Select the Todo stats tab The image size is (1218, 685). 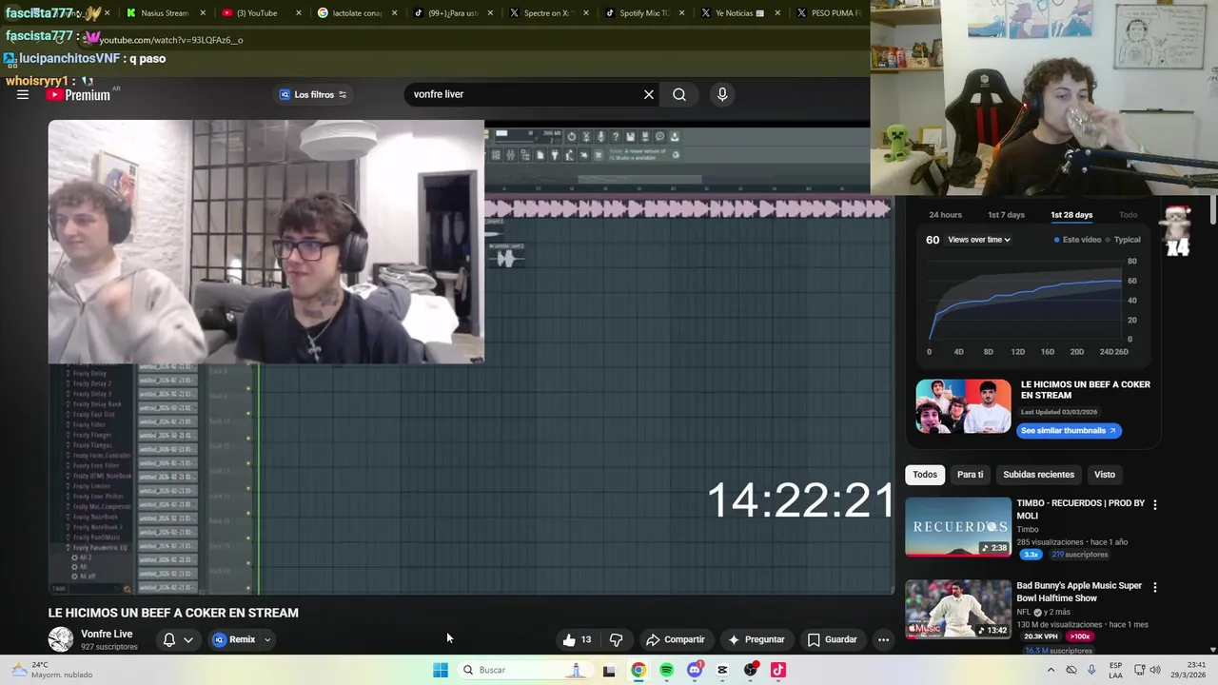1128,215
